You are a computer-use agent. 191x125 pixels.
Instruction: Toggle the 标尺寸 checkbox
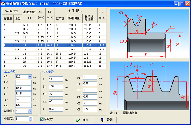[x=42, y=119]
